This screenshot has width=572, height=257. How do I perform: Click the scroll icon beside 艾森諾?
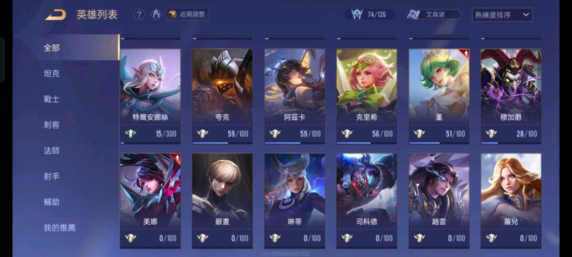point(414,14)
